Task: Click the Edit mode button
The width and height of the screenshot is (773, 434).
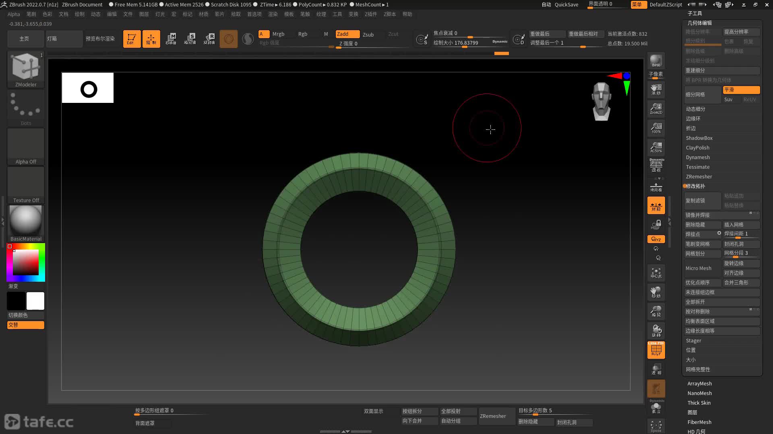Action: (132, 39)
